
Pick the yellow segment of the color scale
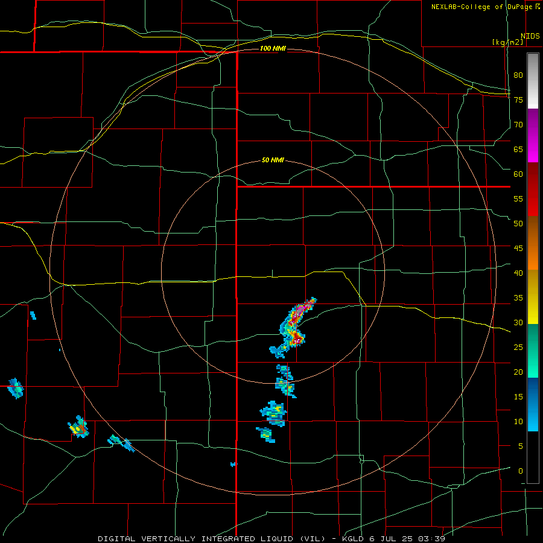(x=533, y=297)
